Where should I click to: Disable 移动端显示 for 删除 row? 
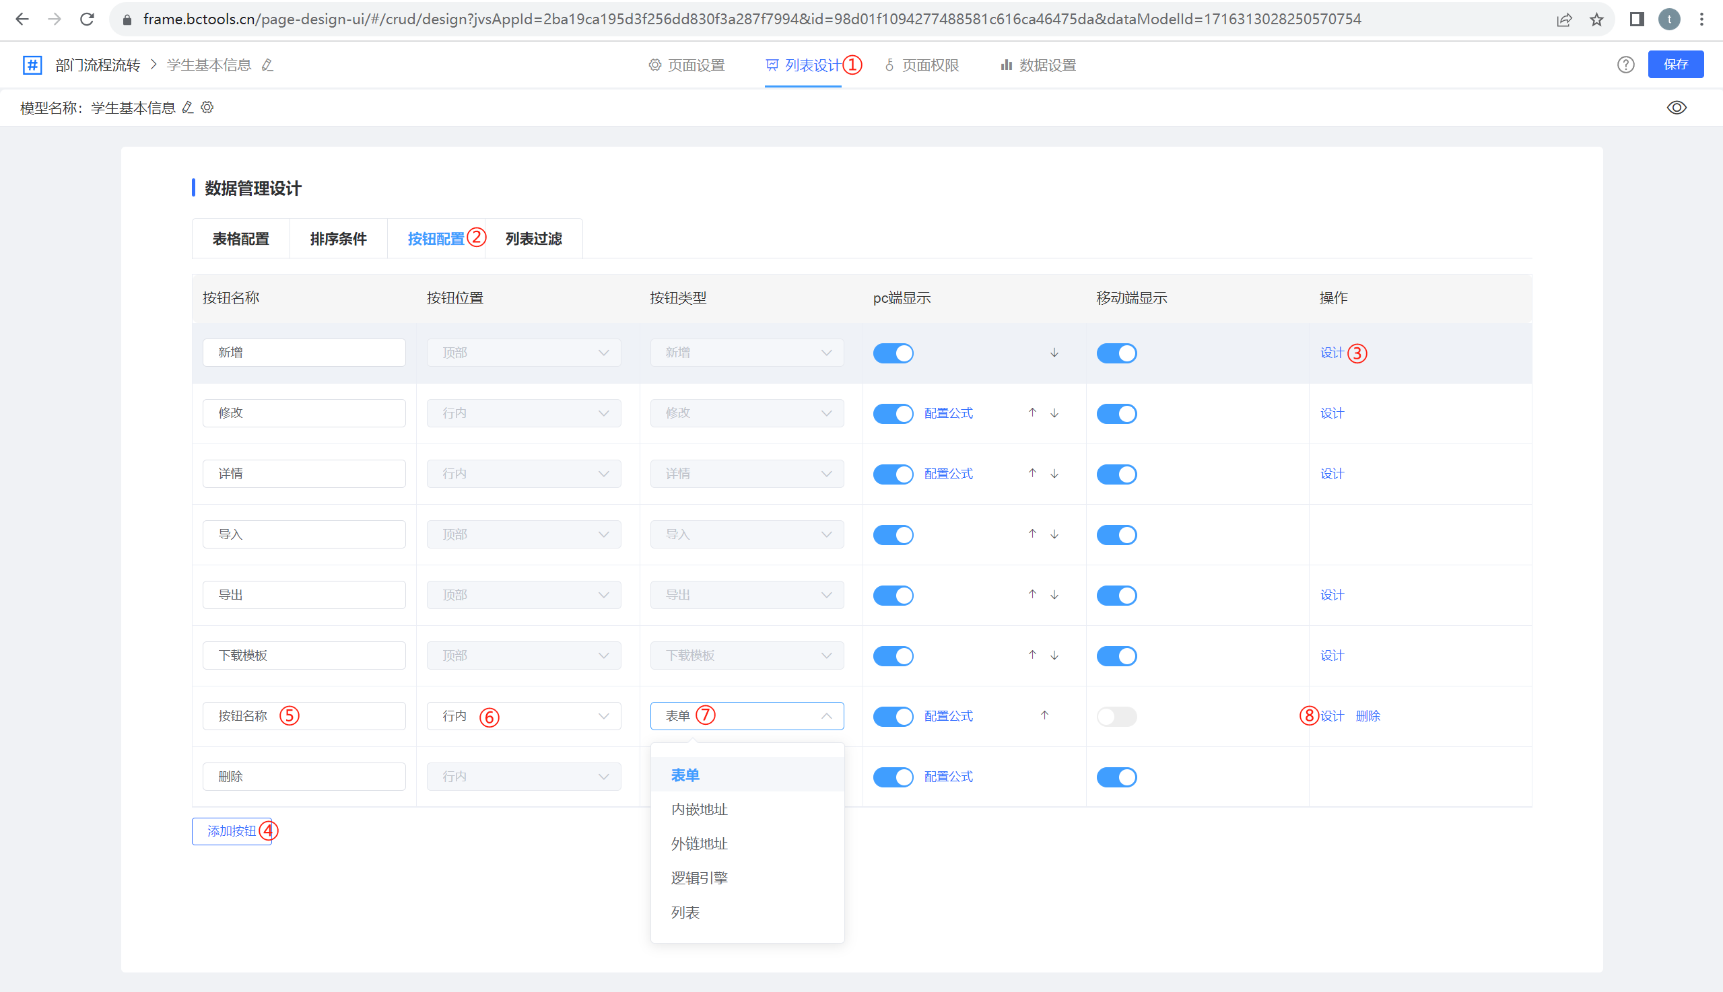click(x=1116, y=777)
